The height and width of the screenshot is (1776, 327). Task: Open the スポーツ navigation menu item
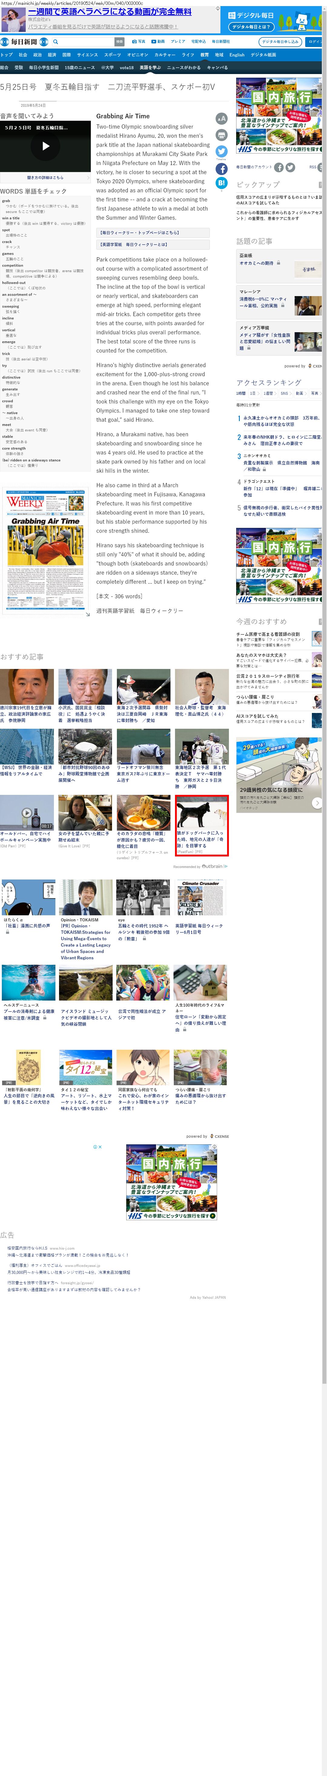(112, 55)
